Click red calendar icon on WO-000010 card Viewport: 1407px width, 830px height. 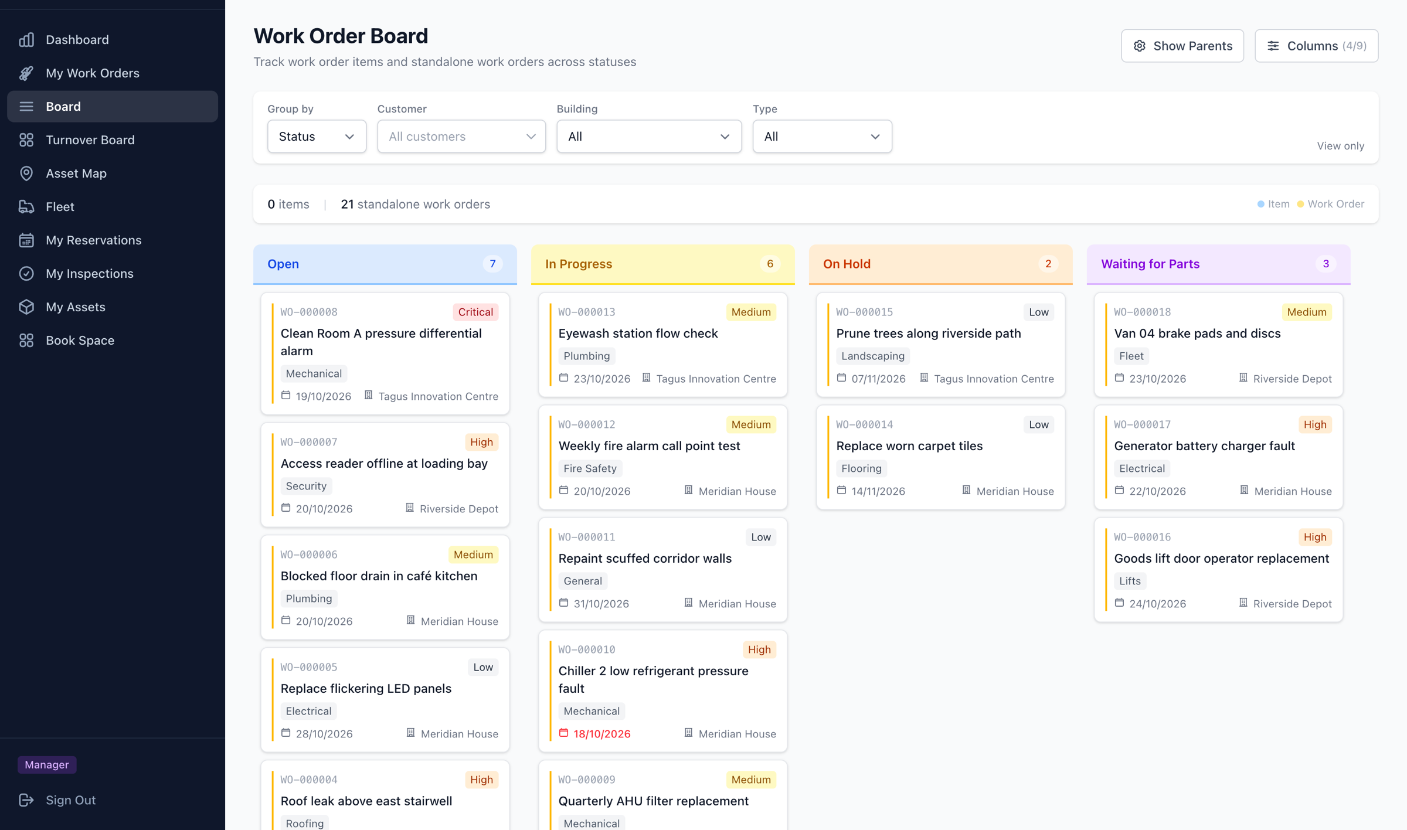tap(564, 733)
